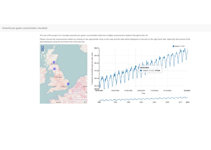The image size is (211, 150).
Task: Click the 2008 label on time range selector
Action: point(167,102)
